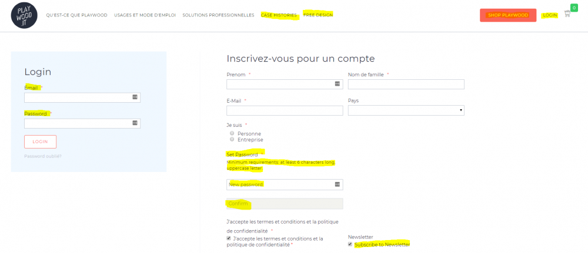Select the Entreprise radio button
The image size is (588, 253).
click(x=232, y=140)
